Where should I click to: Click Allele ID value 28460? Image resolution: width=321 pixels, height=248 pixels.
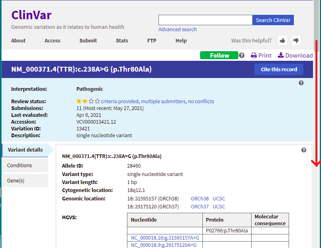click(x=134, y=166)
